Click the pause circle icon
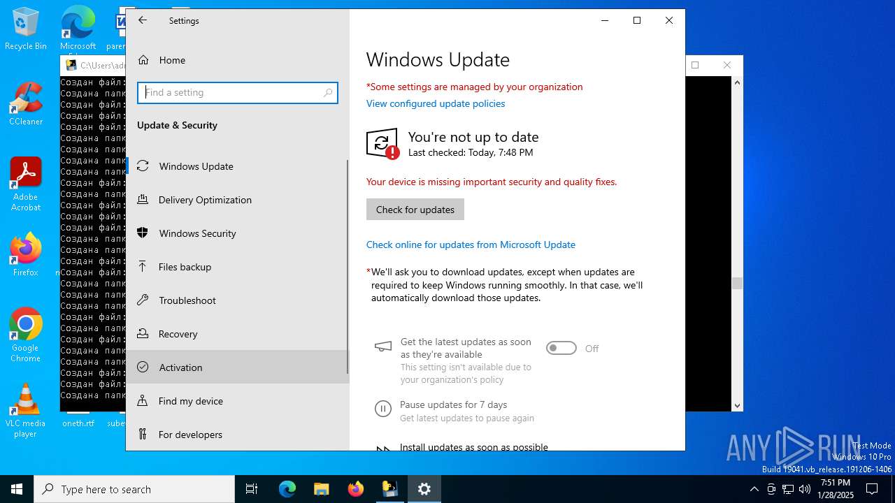The width and height of the screenshot is (895, 503). [x=383, y=409]
